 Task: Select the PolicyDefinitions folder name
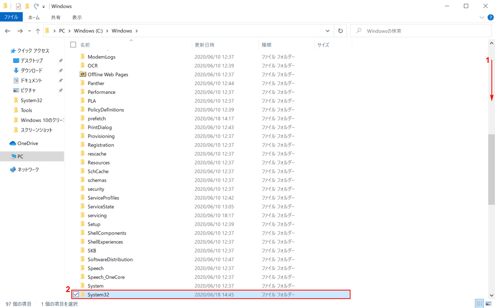(106, 110)
